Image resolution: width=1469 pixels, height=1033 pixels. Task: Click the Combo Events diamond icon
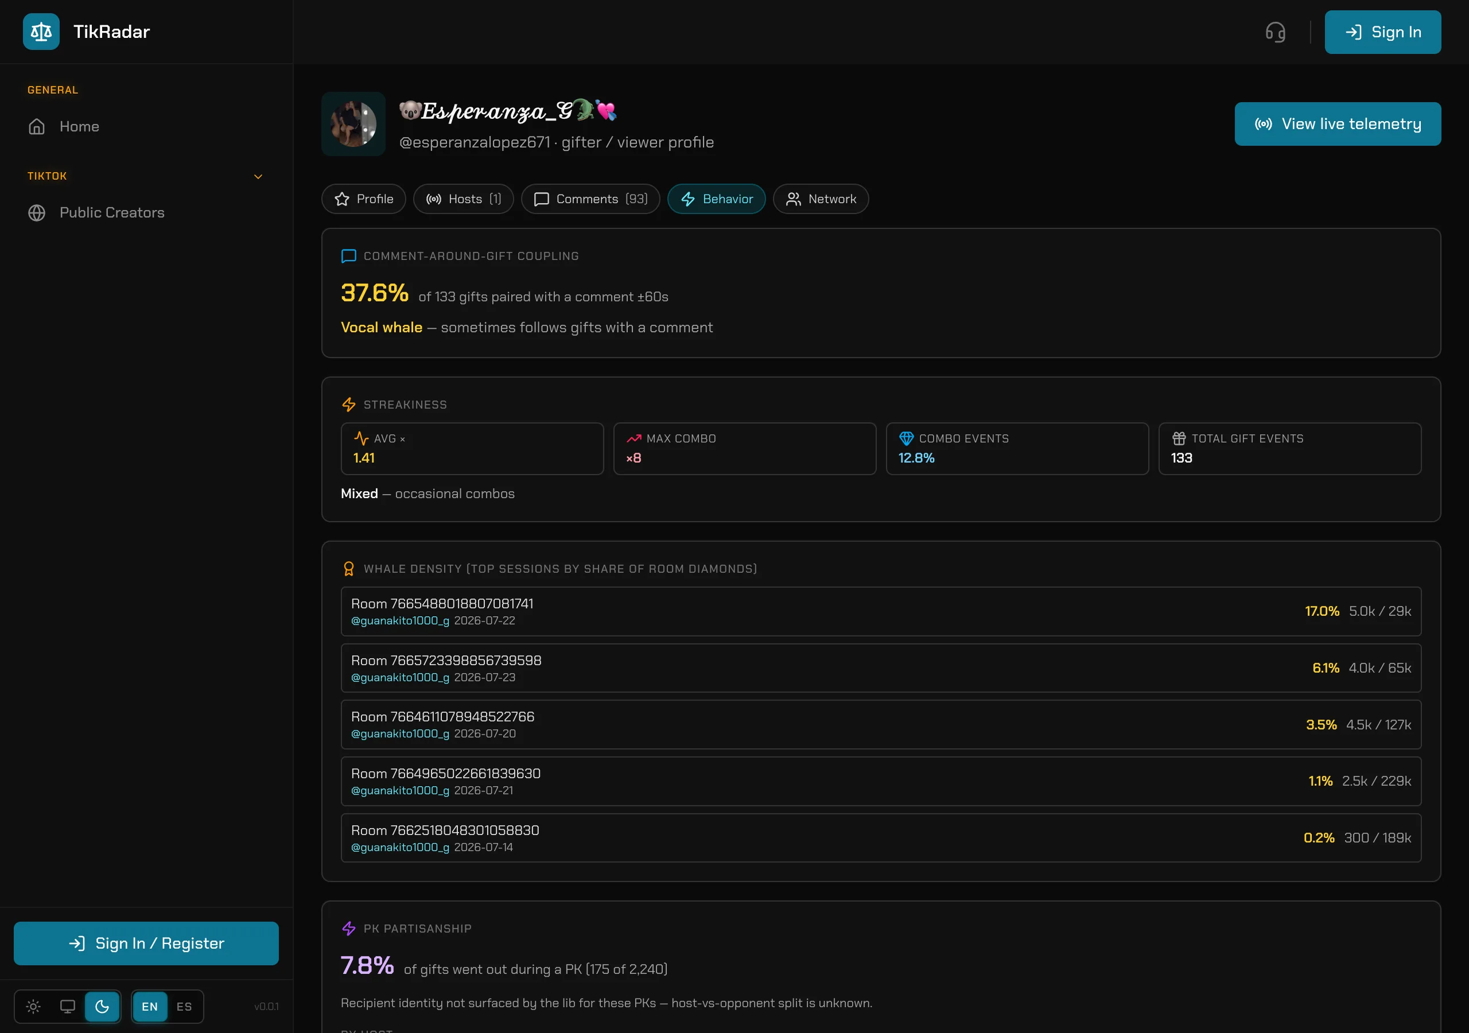pyautogui.click(x=907, y=438)
